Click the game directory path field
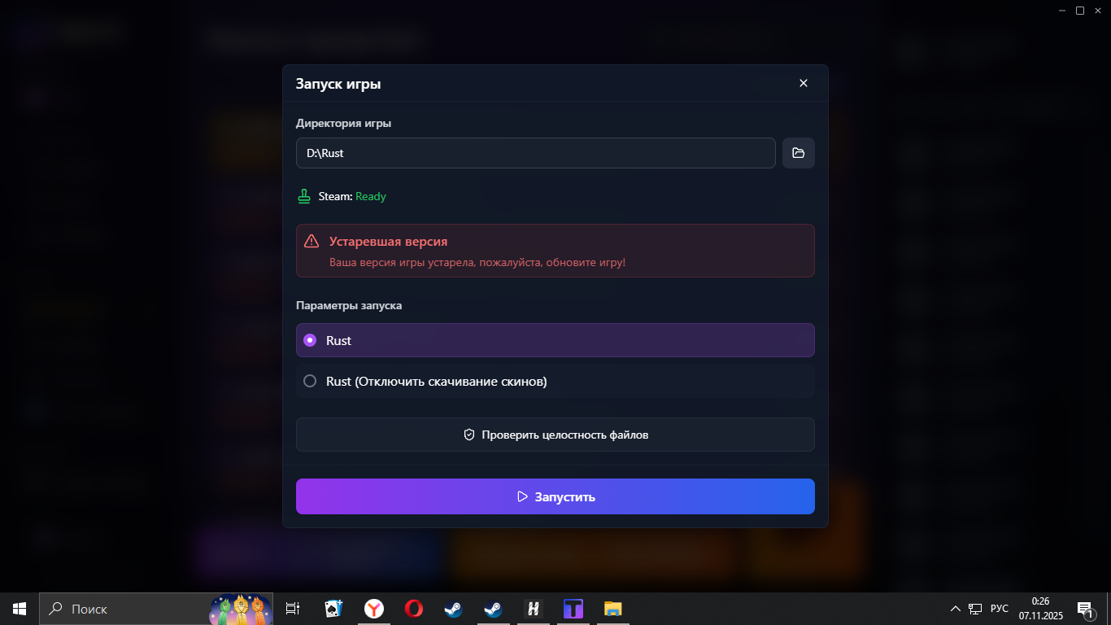The height and width of the screenshot is (625, 1111). coord(535,153)
